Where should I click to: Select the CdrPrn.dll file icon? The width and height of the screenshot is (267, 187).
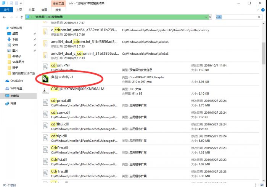click(45, 149)
